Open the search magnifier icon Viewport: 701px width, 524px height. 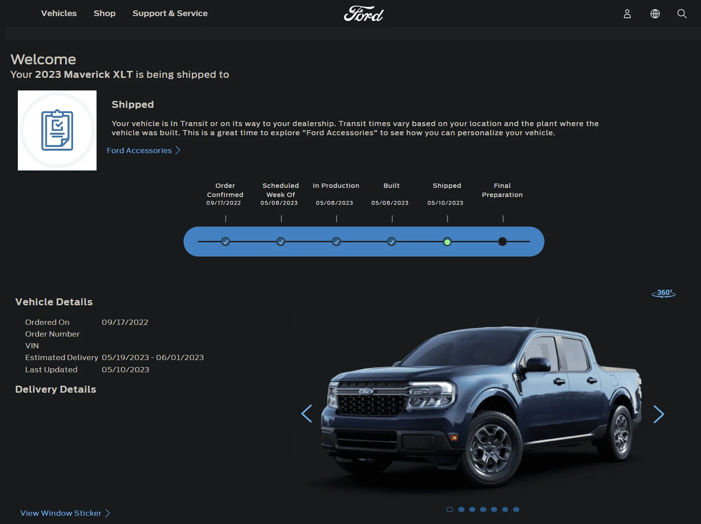682,14
